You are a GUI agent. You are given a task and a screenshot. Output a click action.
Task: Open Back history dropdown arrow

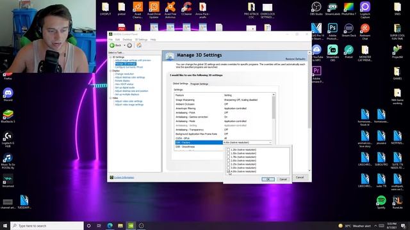point(124,45)
